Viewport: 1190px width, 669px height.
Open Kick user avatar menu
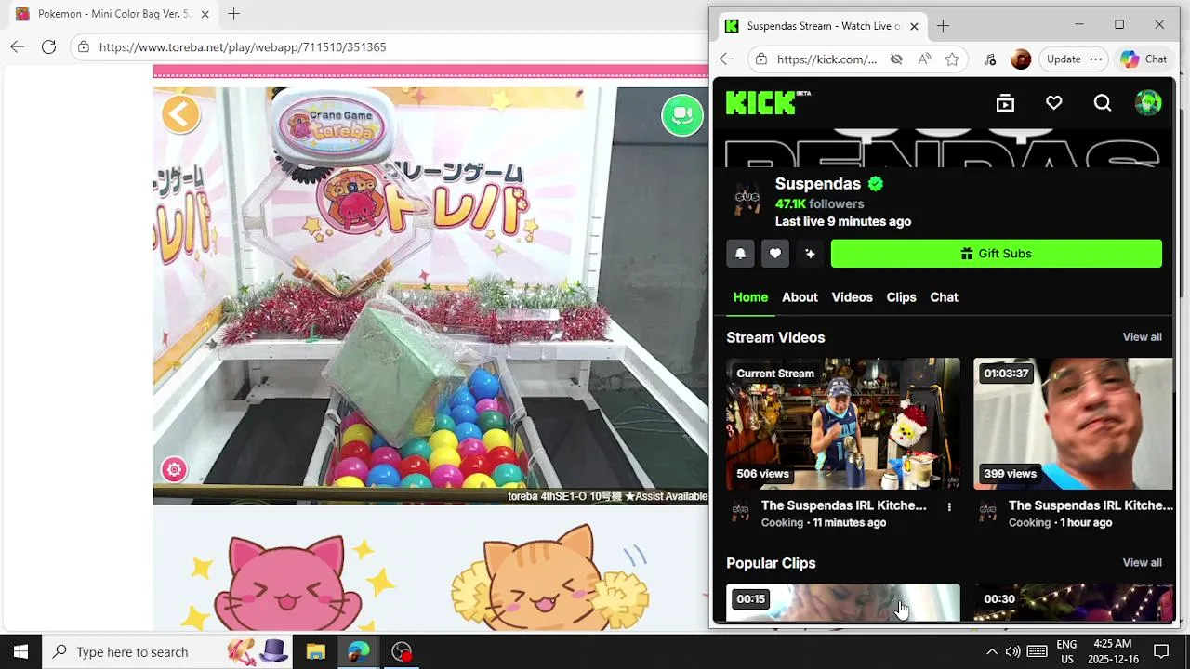tap(1148, 103)
